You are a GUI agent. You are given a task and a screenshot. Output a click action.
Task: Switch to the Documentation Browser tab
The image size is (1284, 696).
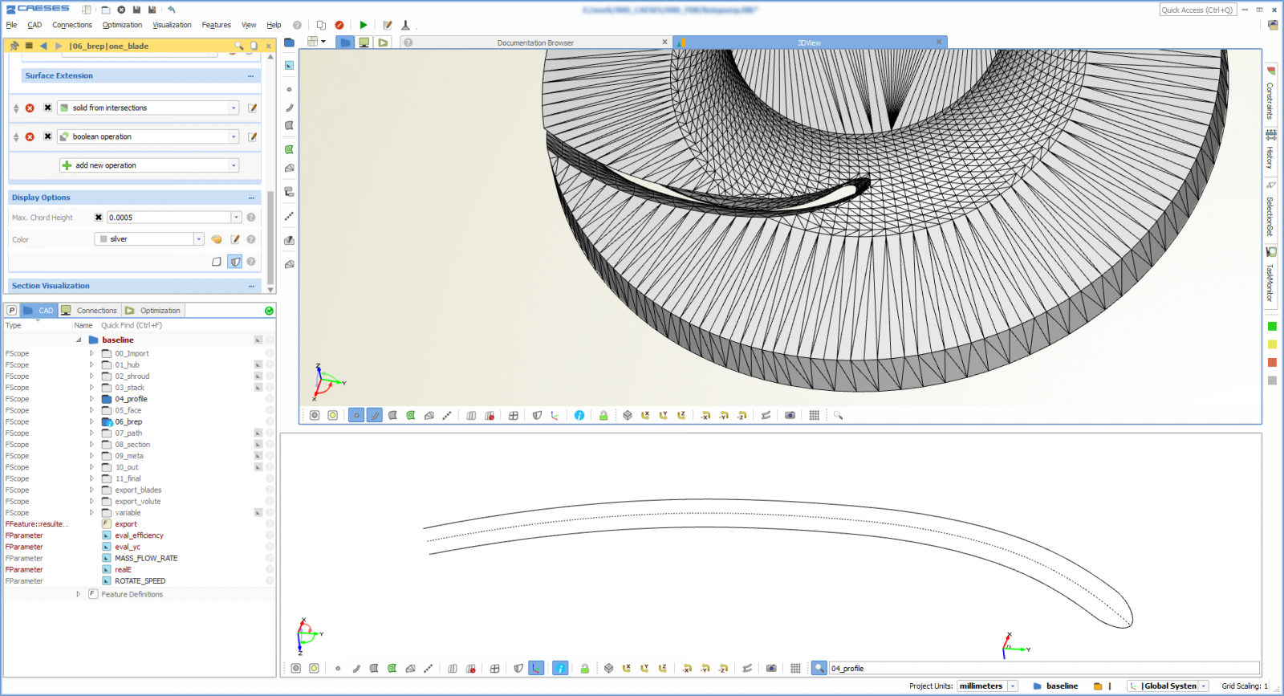click(x=535, y=43)
